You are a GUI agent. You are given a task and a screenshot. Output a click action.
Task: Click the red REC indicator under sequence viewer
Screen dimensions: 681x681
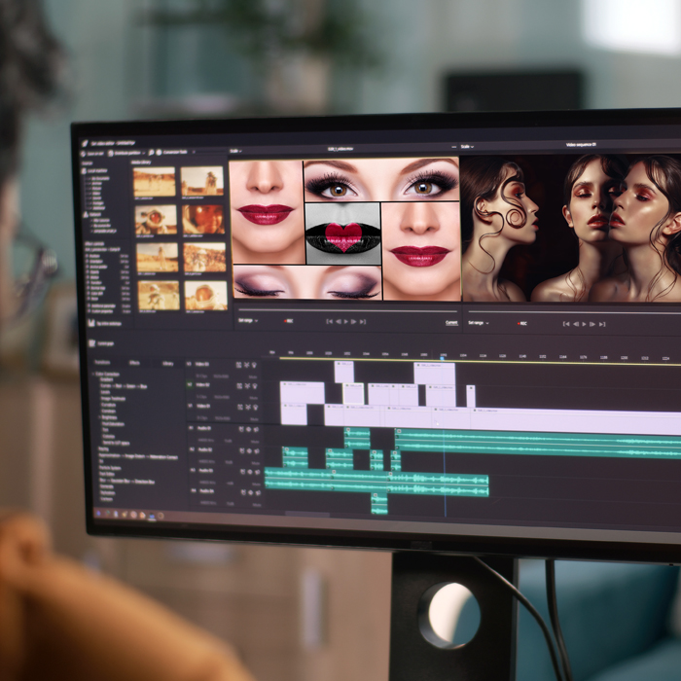pos(522,323)
